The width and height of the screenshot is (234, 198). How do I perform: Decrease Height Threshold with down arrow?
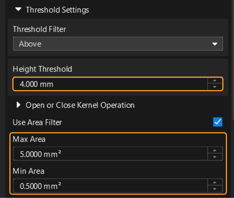pos(215,87)
